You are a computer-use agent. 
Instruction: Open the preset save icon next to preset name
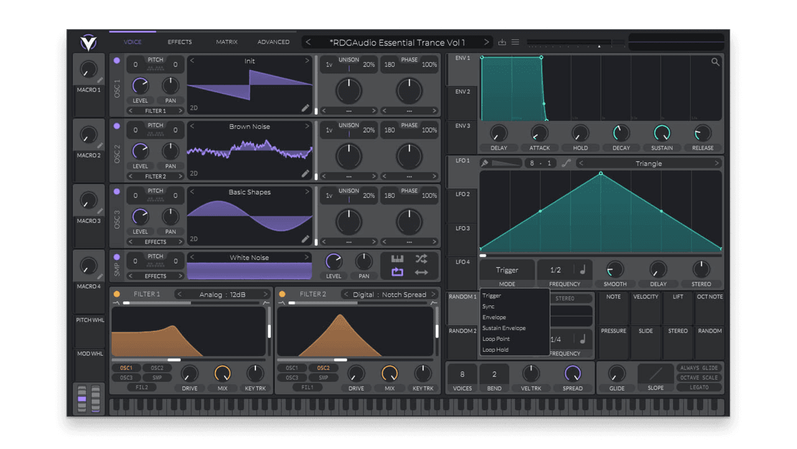click(x=502, y=42)
